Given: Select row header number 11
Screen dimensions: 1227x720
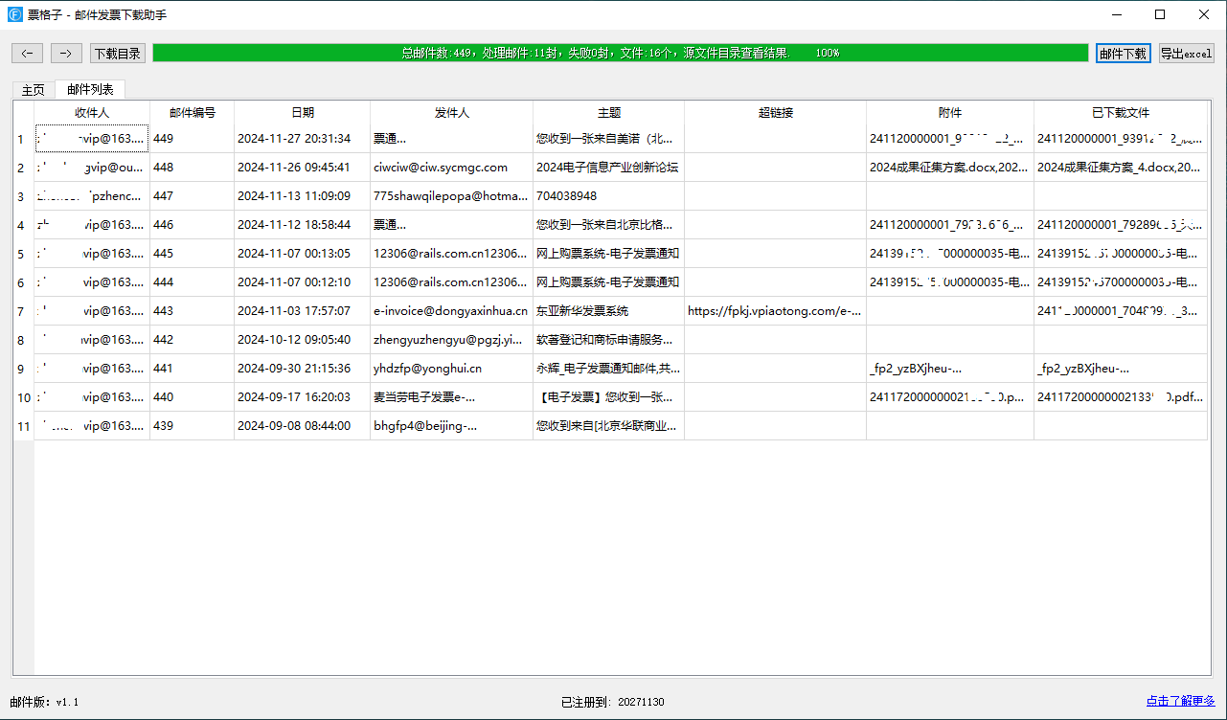Looking at the screenshot, I should point(24,426).
